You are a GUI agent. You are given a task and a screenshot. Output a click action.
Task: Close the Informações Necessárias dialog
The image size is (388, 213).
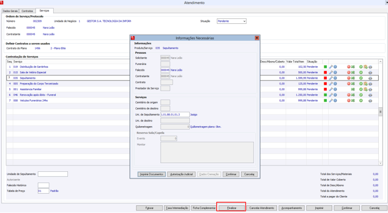(x=257, y=38)
